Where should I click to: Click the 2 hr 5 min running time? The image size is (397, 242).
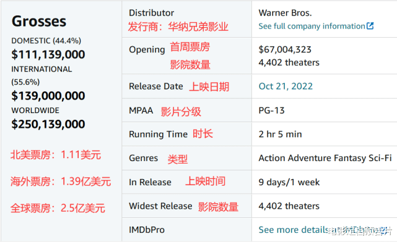(280, 134)
